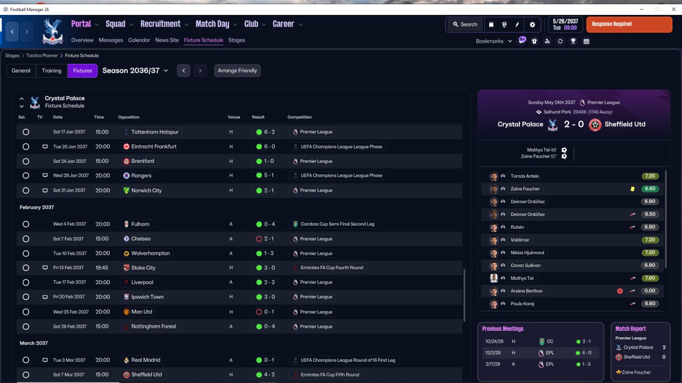Screen dimensions: 682x383
Task: Click the substitution arrow icon on Rubén's row
Action: (632, 227)
